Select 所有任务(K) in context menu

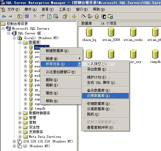point(62,64)
